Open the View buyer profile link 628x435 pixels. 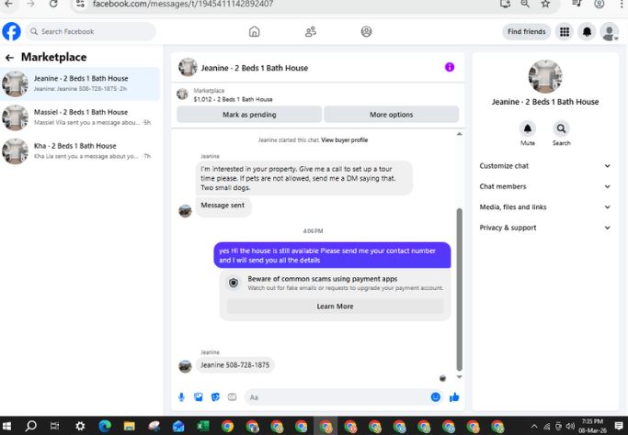[345, 139]
